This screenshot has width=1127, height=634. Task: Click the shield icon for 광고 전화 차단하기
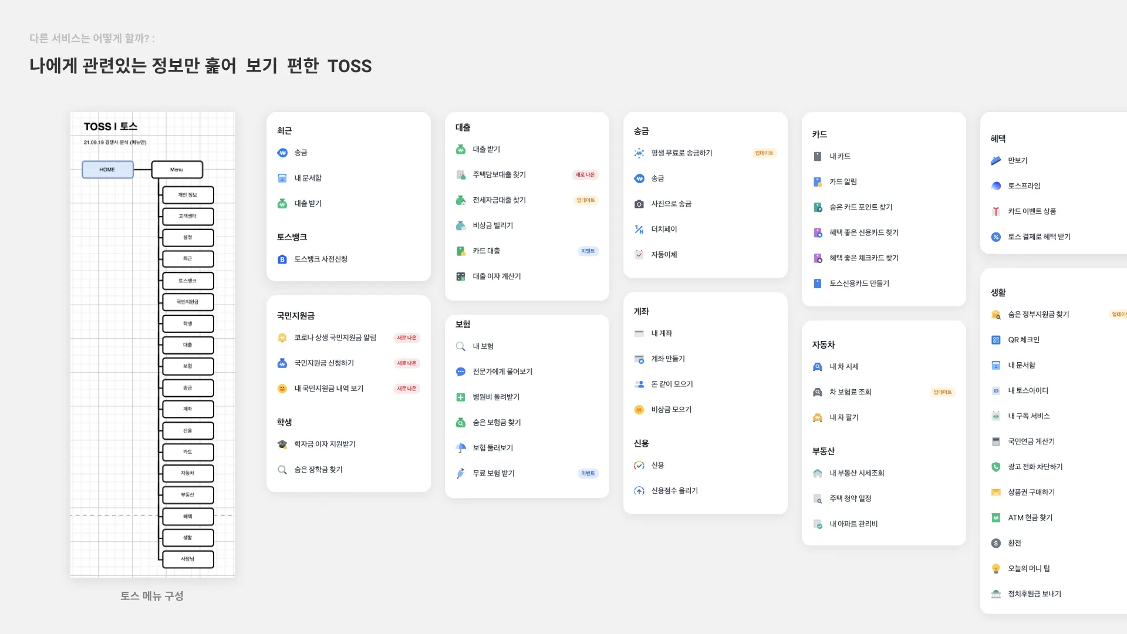[996, 467]
